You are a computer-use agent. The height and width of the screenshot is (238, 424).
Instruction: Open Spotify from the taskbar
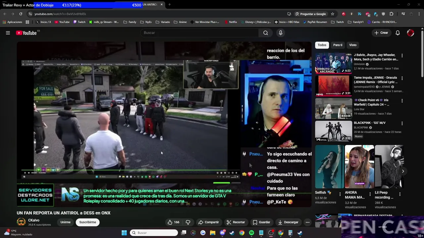[251, 233]
